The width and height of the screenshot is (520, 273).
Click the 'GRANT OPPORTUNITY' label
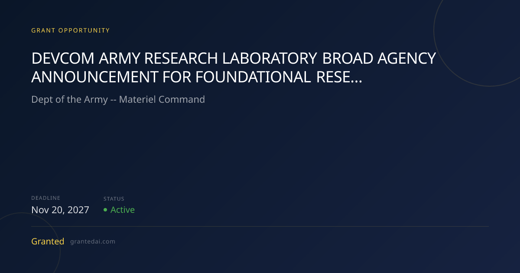point(71,30)
